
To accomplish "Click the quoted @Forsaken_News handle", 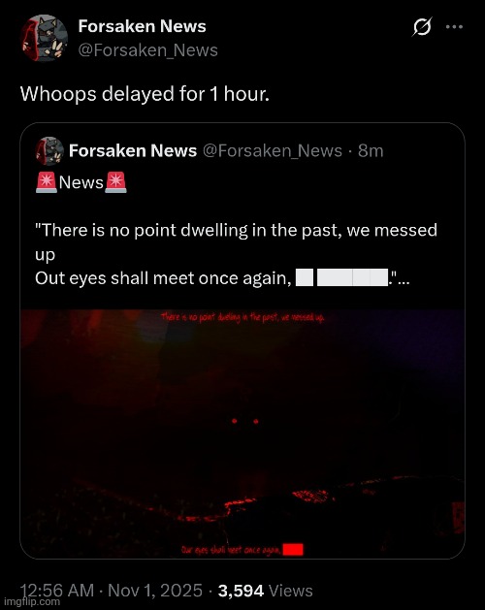I will tap(272, 150).
